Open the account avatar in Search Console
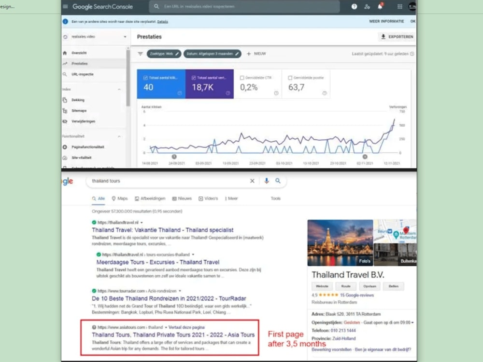The image size is (483, 362). 412,6
